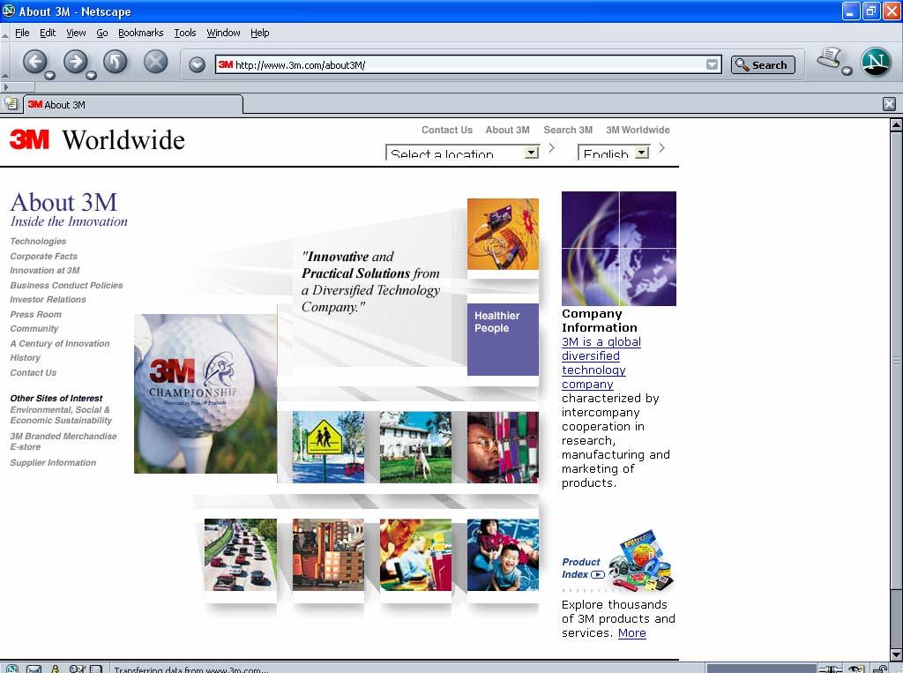Click the school crossing sign thumbnail
Screen dimensions: 903x673
(x=328, y=447)
